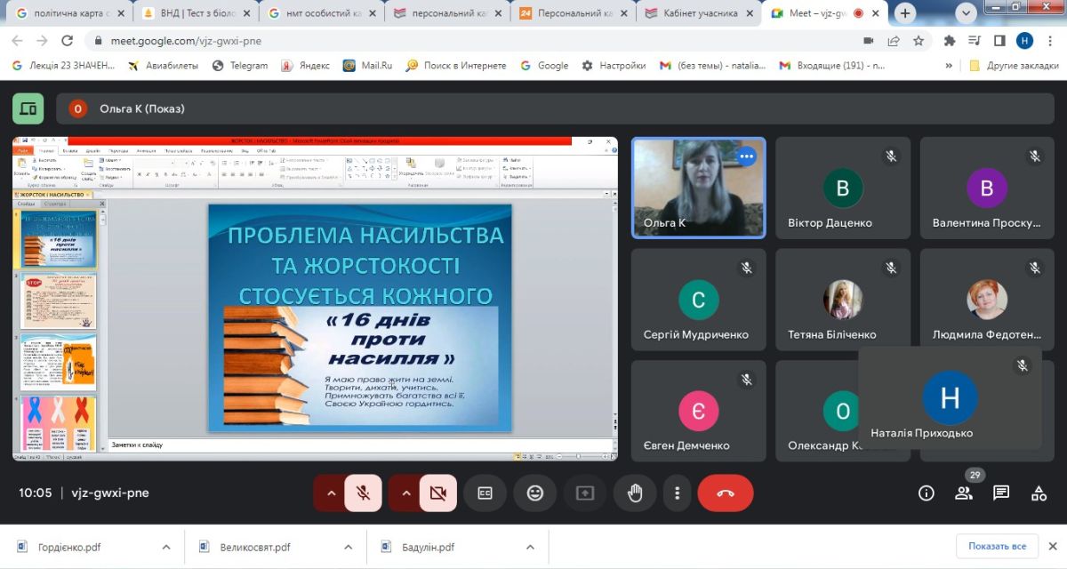Toggle the muted microphone button
Screen dimensions: 1067x569
(x=363, y=493)
